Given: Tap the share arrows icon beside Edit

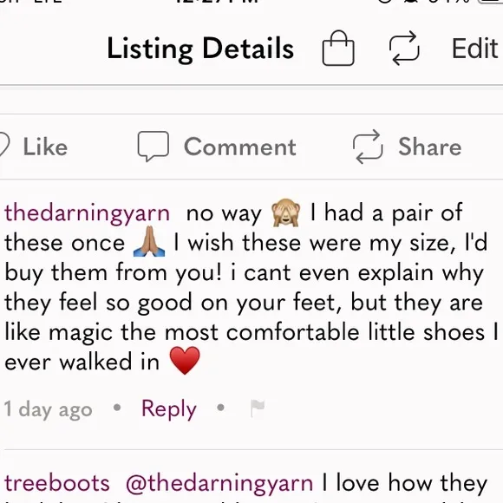Looking at the screenshot, I should (404, 48).
